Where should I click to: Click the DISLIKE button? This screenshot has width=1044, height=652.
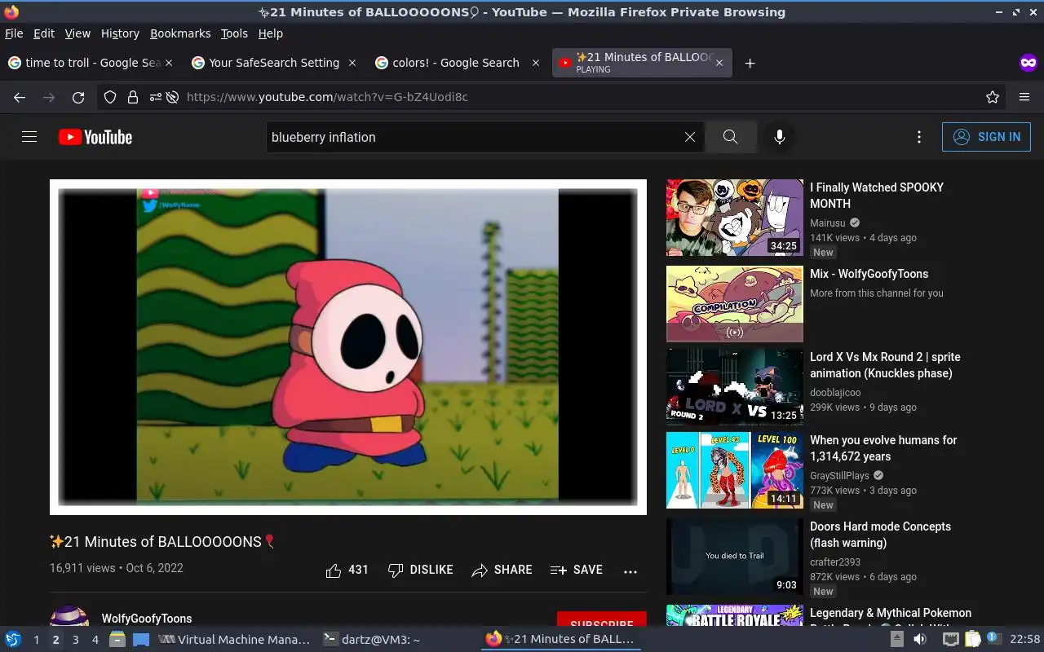tap(420, 570)
